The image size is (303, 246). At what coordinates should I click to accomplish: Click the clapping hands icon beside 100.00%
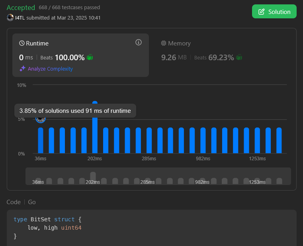(x=90, y=57)
